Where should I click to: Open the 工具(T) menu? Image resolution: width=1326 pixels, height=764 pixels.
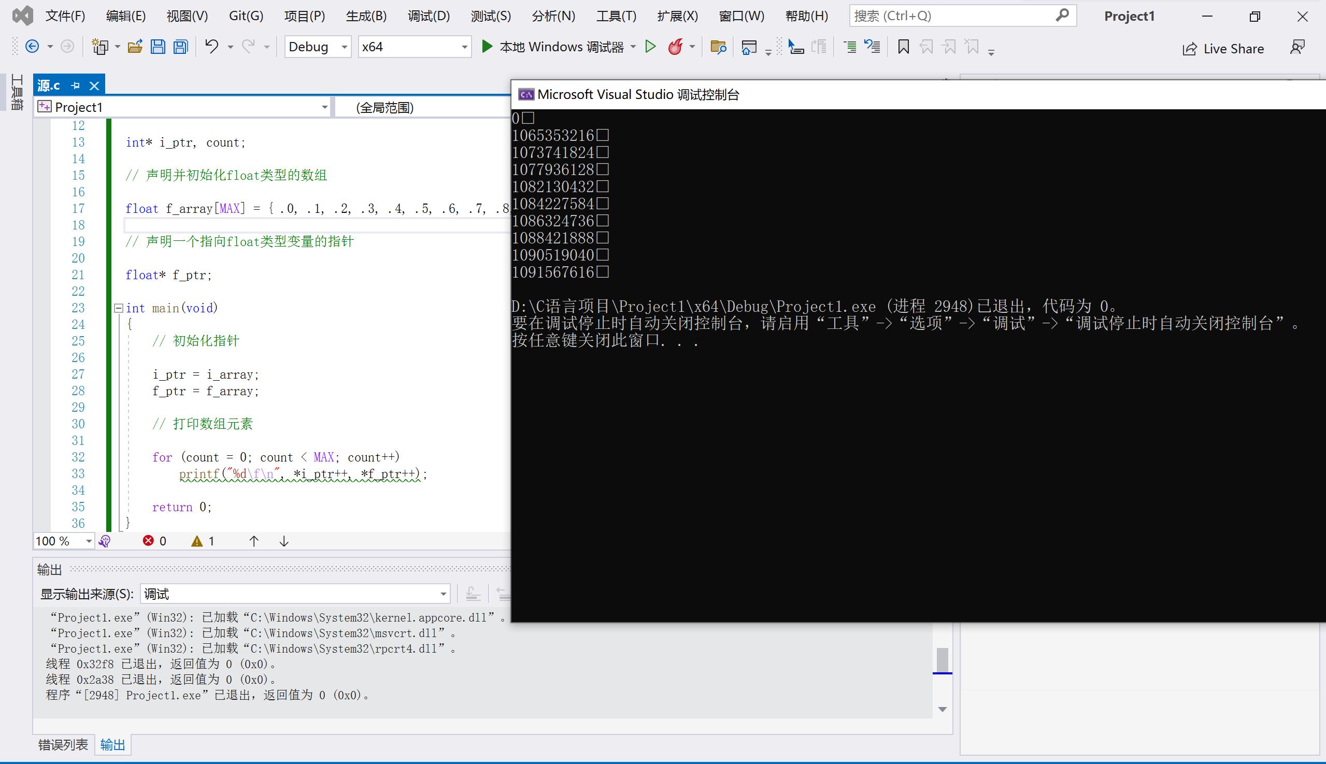coord(616,16)
